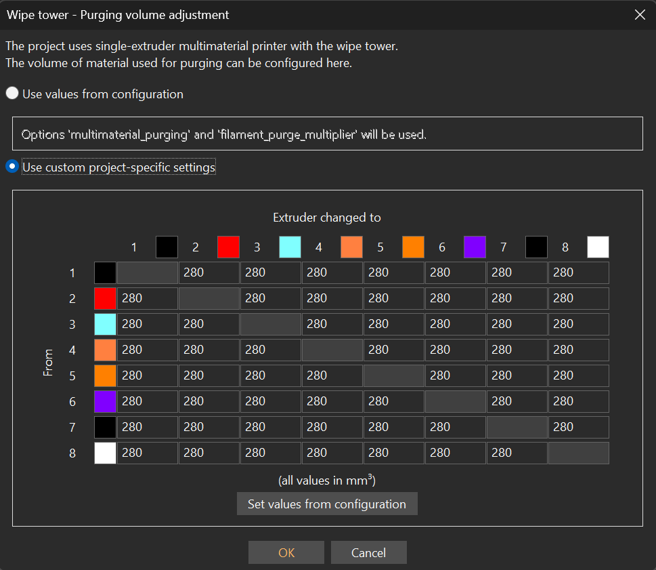Edit purge volume from extruder 8 to 7
The width and height of the screenshot is (656, 570).
(517, 453)
